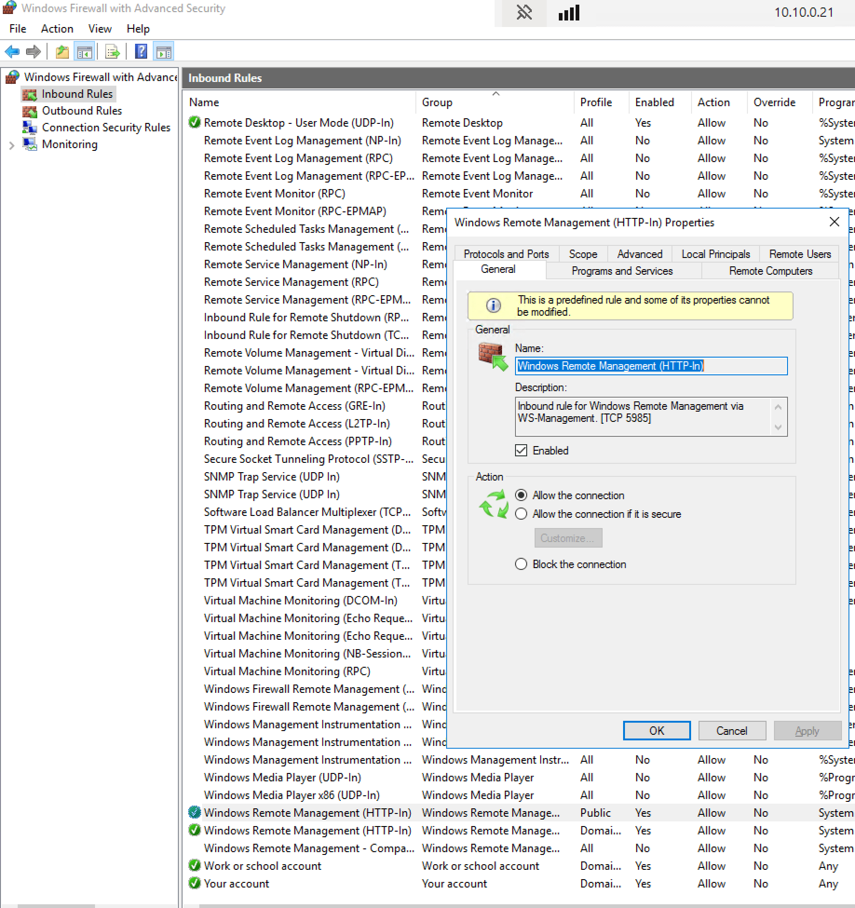
Task: Go up one level using folder icon
Action: [62, 51]
